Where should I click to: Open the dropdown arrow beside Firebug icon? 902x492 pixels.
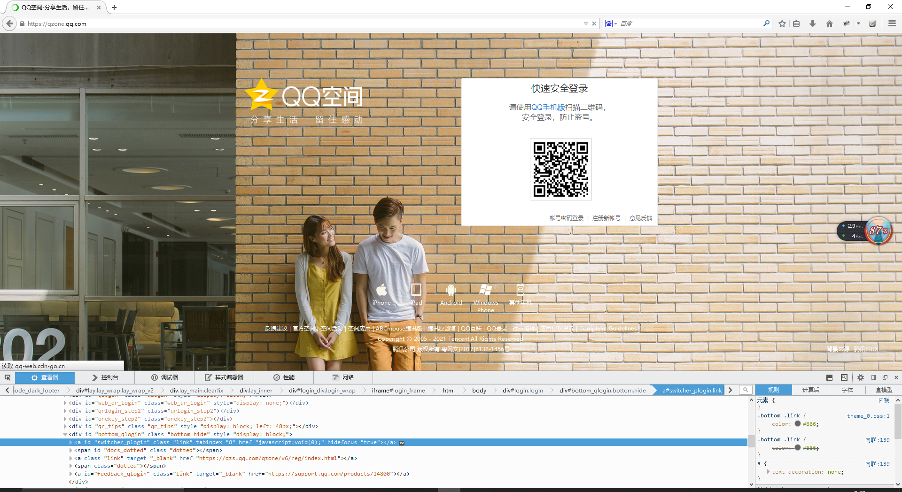point(858,23)
